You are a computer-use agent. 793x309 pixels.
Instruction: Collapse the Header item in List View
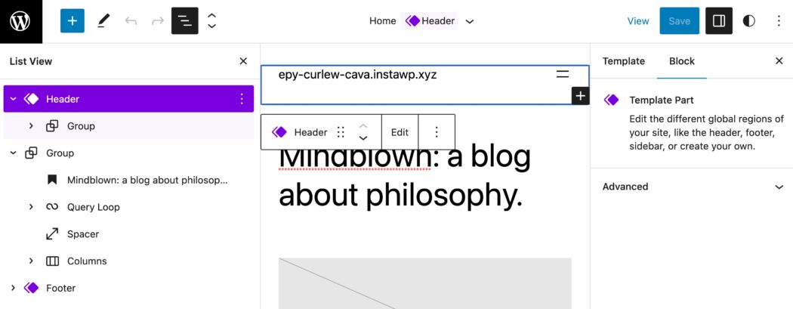(14, 99)
